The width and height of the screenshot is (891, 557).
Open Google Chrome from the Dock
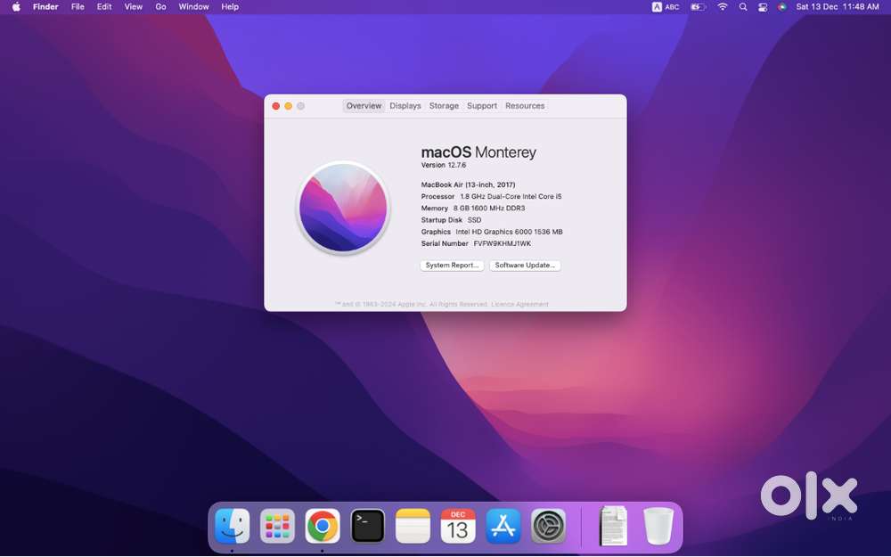[x=322, y=526]
